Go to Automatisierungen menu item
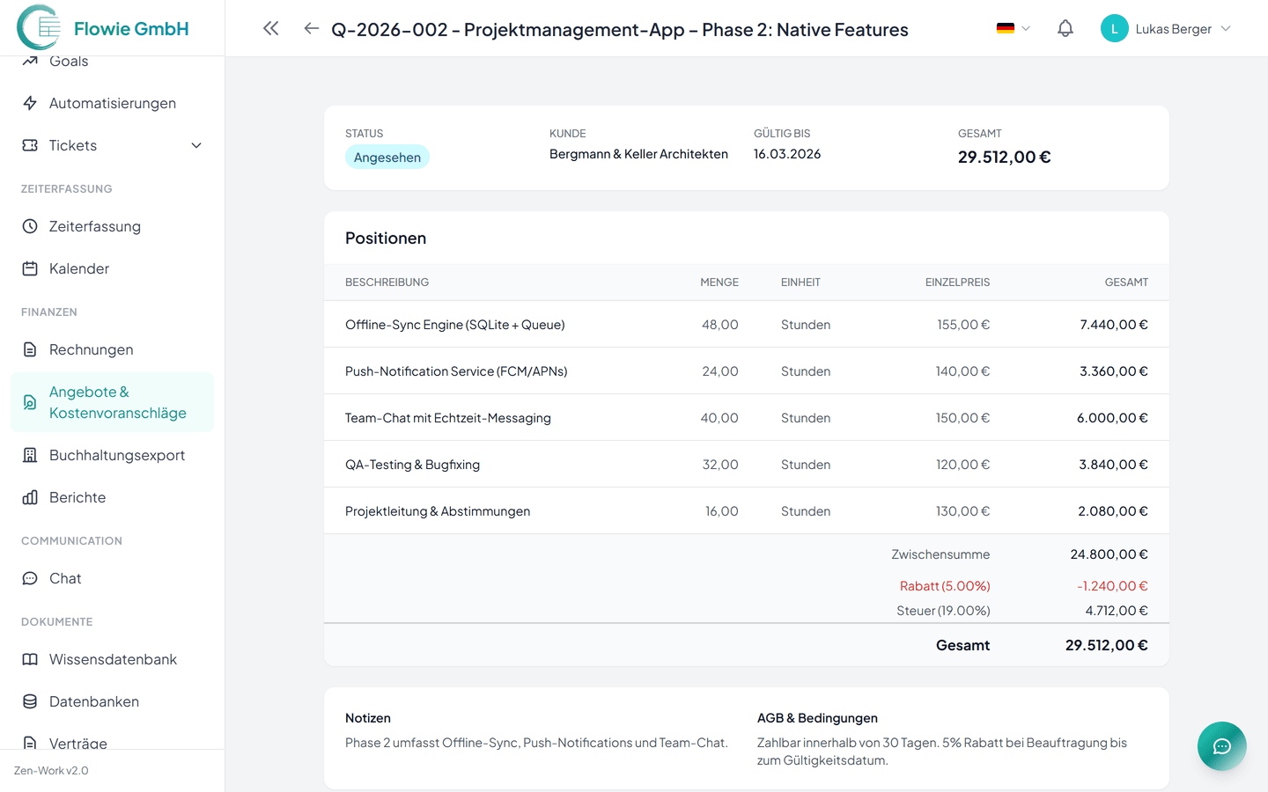 [112, 103]
